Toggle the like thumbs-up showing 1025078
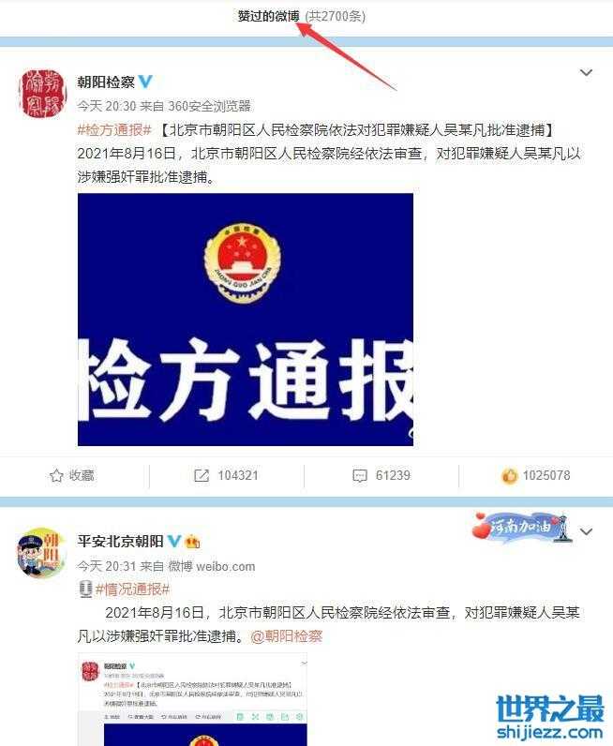Viewport: 613px width, 746px height. [509, 475]
